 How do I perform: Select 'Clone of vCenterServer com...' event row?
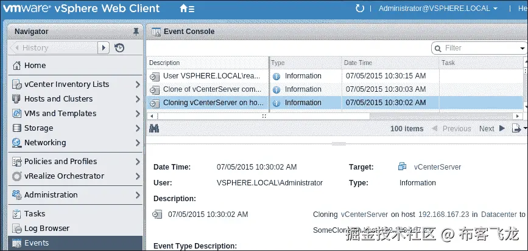pos(335,89)
